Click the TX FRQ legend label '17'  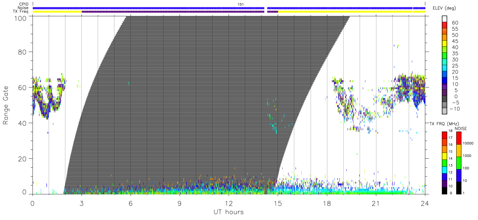point(450,139)
